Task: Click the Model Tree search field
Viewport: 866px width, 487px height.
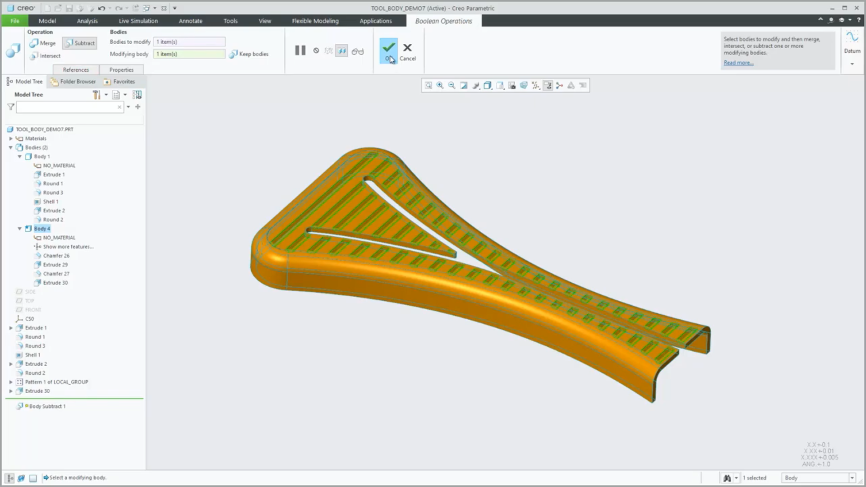Action: point(70,107)
